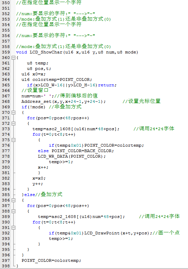
Task: Click the else keyword on line 377
Action: (x=43, y=151)
